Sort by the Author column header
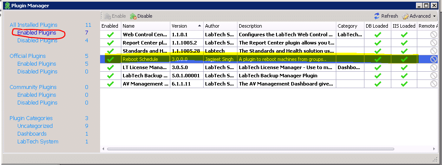 [x=220, y=26]
